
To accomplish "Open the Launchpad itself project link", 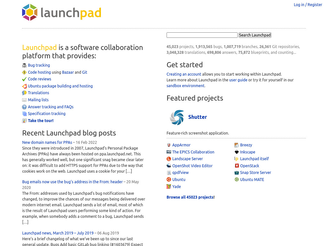I will pyautogui.click(x=254, y=159).
